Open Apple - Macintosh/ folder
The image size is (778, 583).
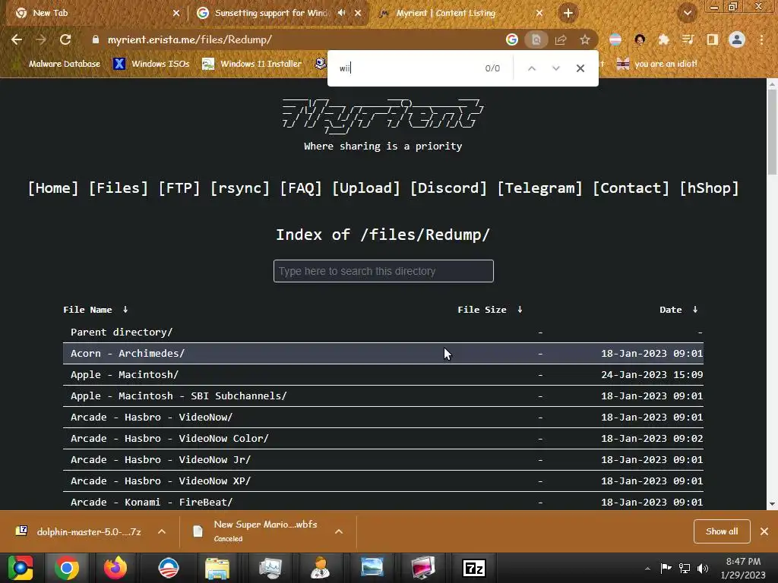pos(125,375)
